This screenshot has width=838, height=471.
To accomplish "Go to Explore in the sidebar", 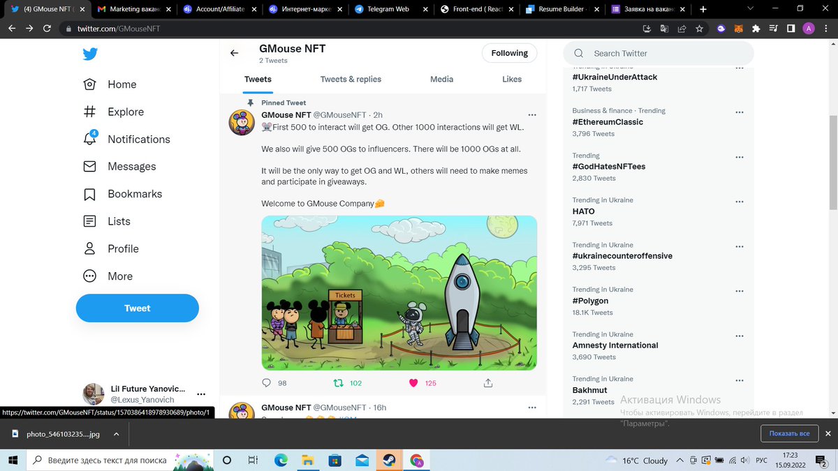I will (x=113, y=112).
